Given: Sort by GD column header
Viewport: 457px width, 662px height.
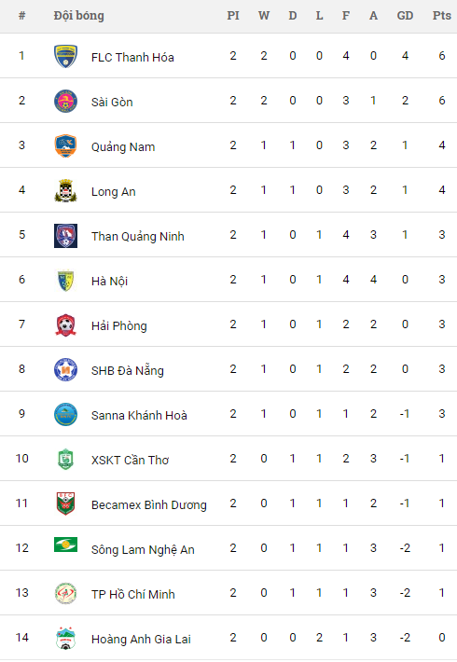Looking at the screenshot, I should pyautogui.click(x=405, y=16).
